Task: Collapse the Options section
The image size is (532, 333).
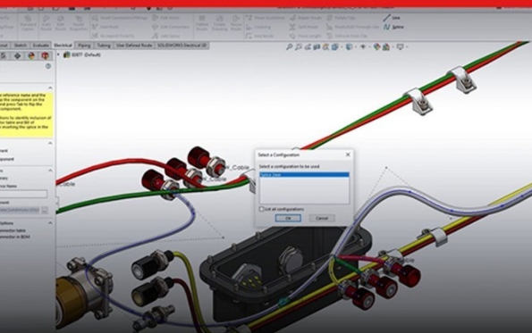Action: coord(50,223)
